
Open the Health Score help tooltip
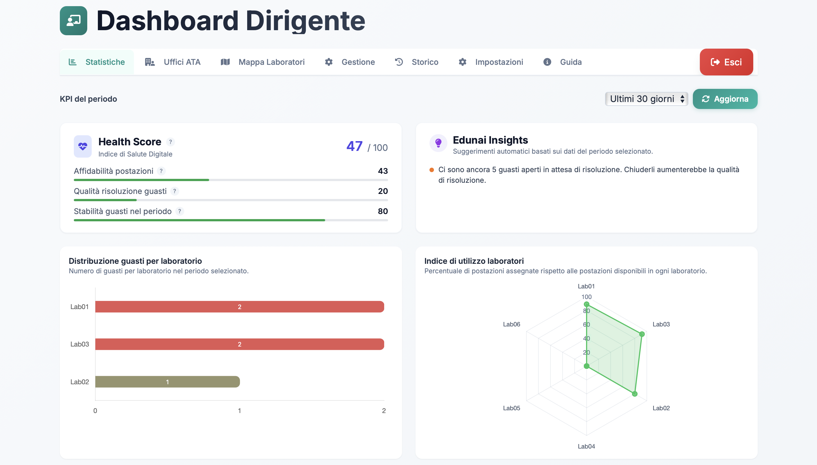point(170,142)
